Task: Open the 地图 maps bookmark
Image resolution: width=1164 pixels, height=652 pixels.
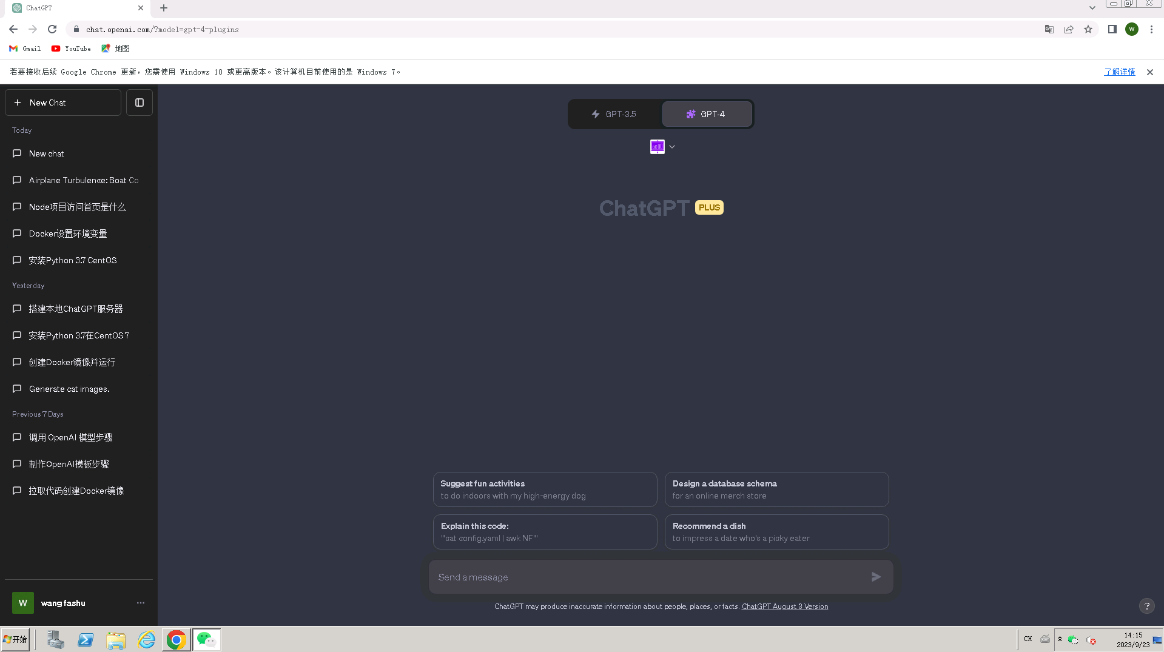Action: pyautogui.click(x=115, y=49)
